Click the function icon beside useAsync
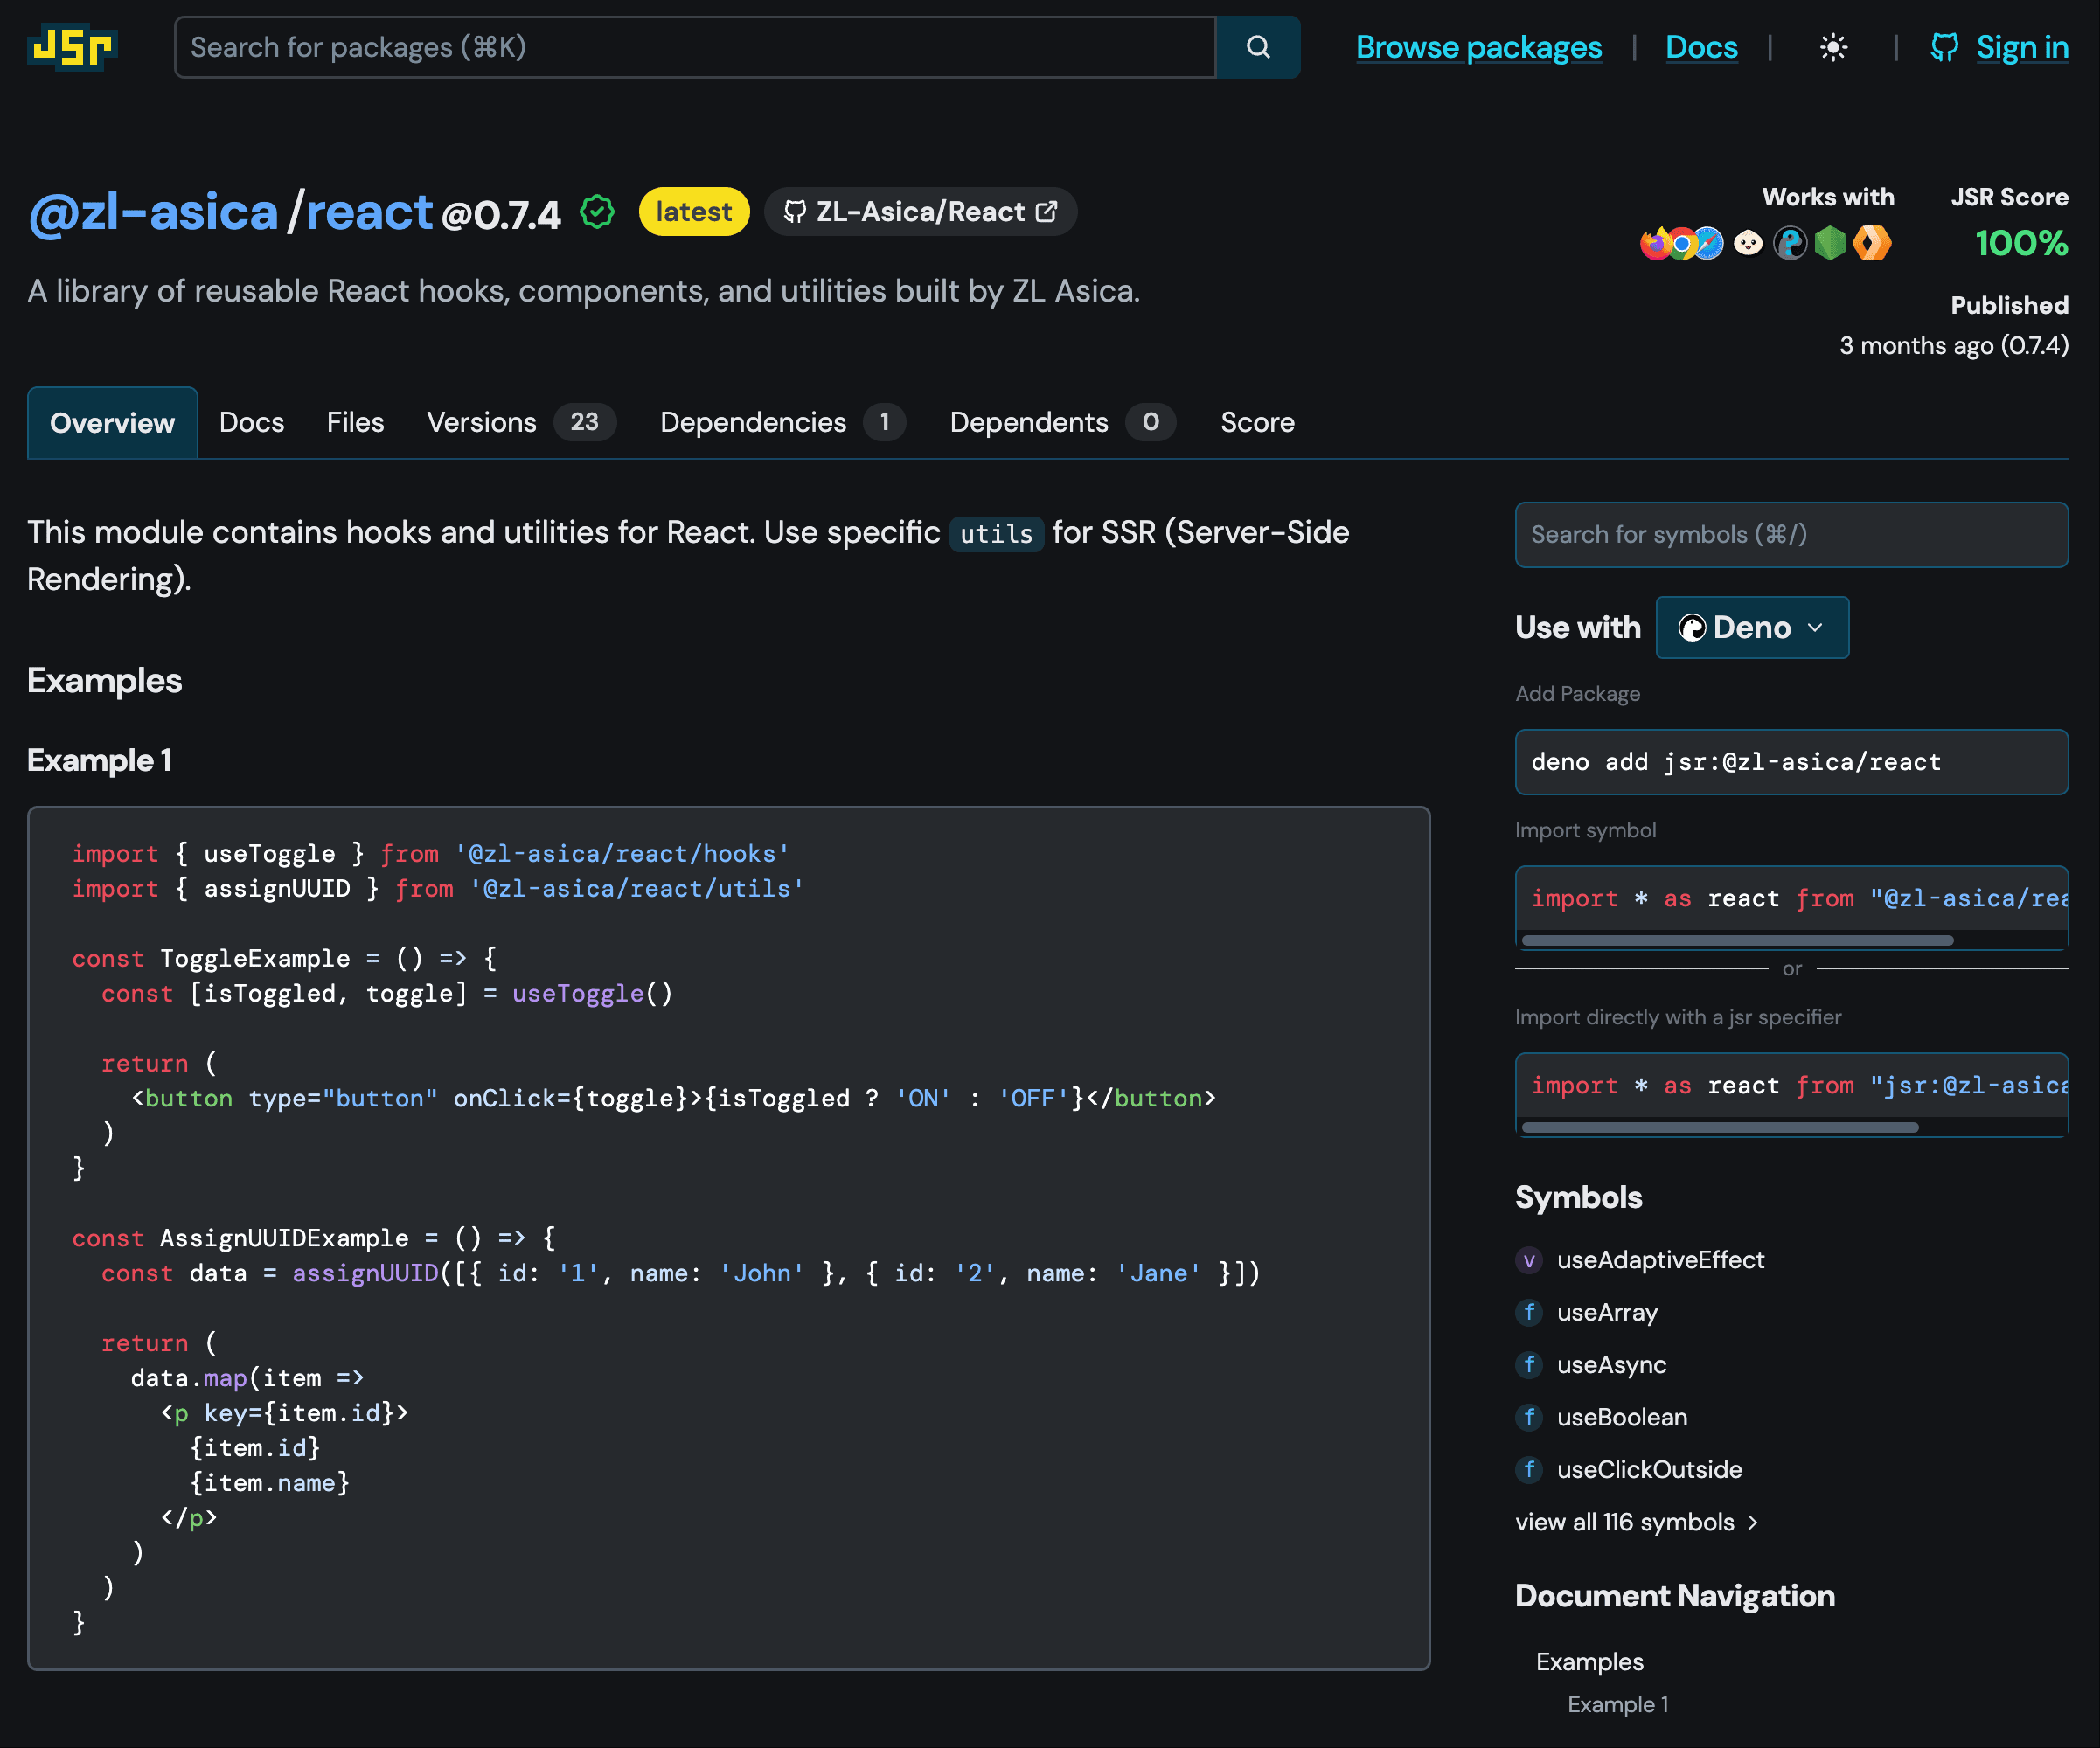 [1529, 1365]
